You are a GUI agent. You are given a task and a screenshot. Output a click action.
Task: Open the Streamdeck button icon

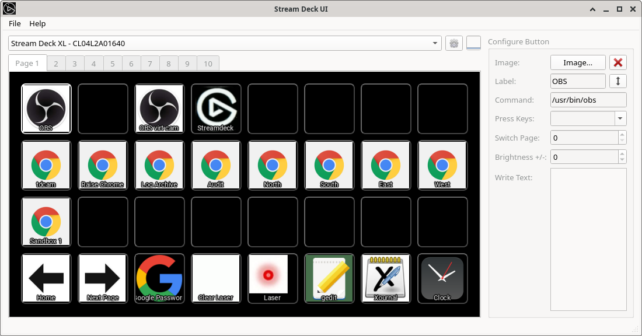pos(216,108)
